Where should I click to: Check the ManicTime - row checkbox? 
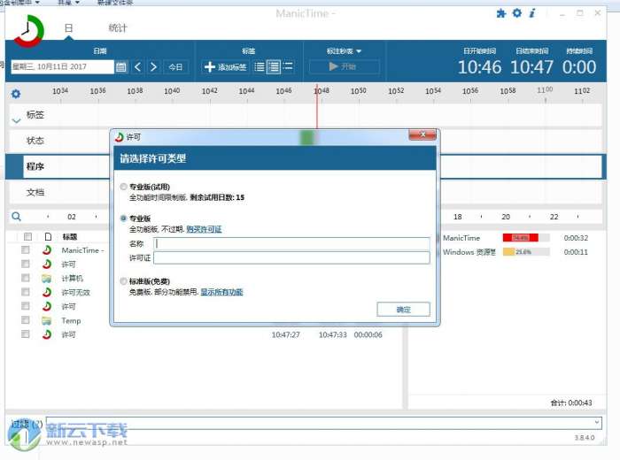point(26,250)
